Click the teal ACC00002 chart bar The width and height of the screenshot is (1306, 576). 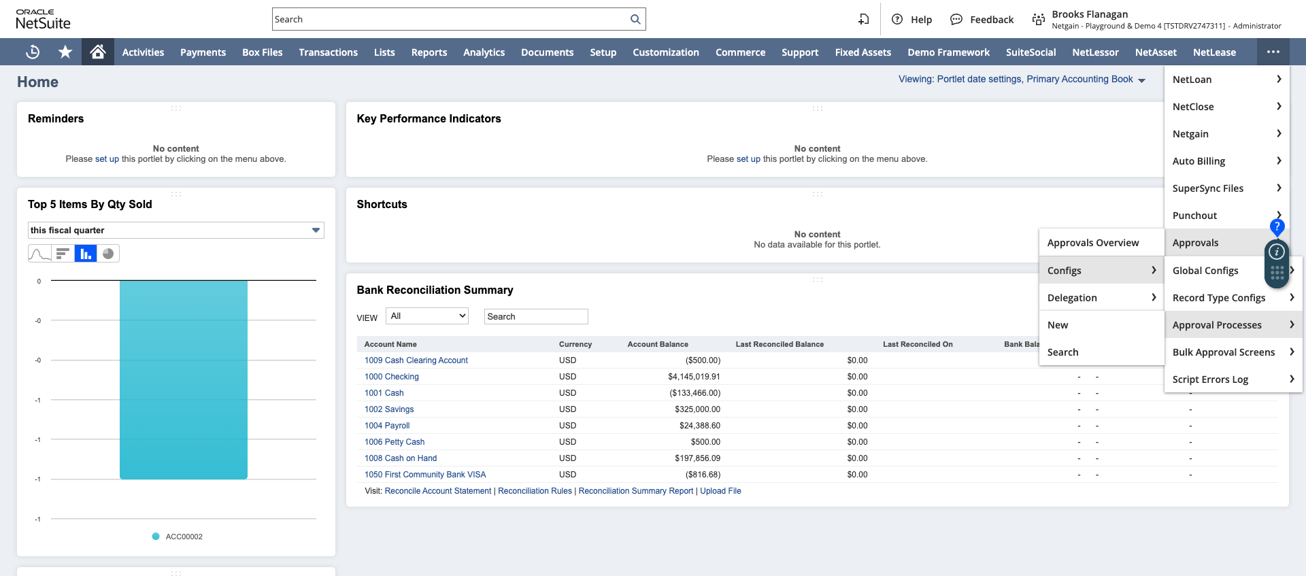click(x=184, y=379)
